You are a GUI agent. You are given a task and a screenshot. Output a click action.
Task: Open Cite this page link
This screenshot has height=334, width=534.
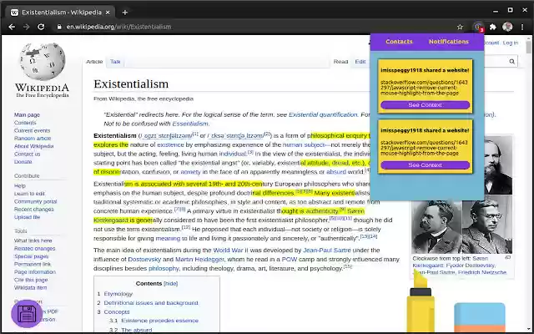pos(31,280)
